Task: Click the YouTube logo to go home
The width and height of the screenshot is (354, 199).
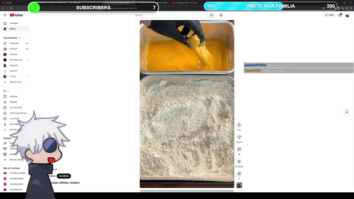Action: point(17,15)
